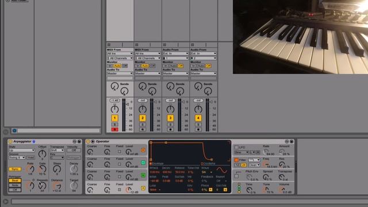368x207 pixels.
Task: Open oscillator Wave type selector
Action: 207,172
